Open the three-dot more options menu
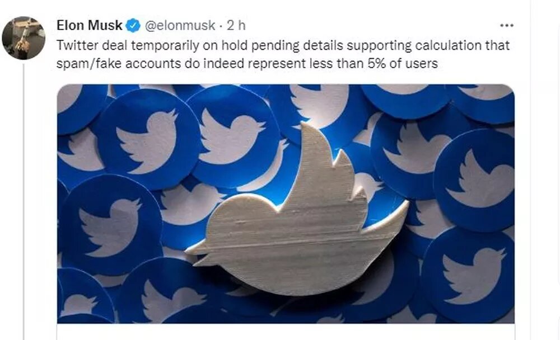The image size is (560, 340). click(506, 26)
